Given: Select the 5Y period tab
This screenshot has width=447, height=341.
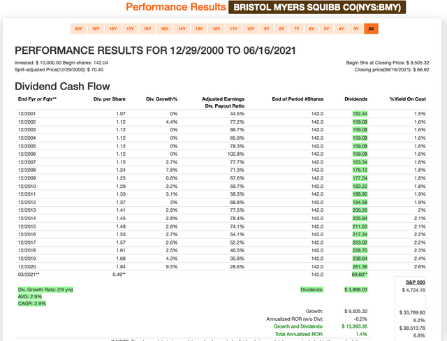Looking at the screenshot, I should coord(326,29).
